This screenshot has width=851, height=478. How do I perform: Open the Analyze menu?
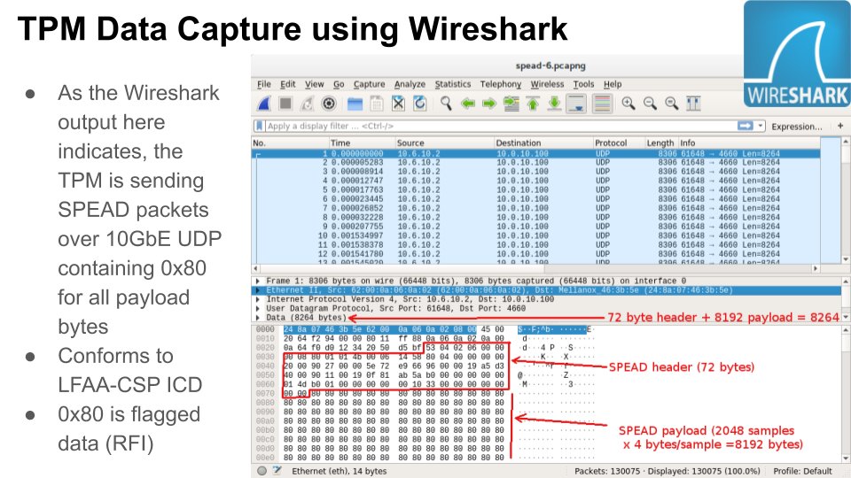(x=410, y=84)
